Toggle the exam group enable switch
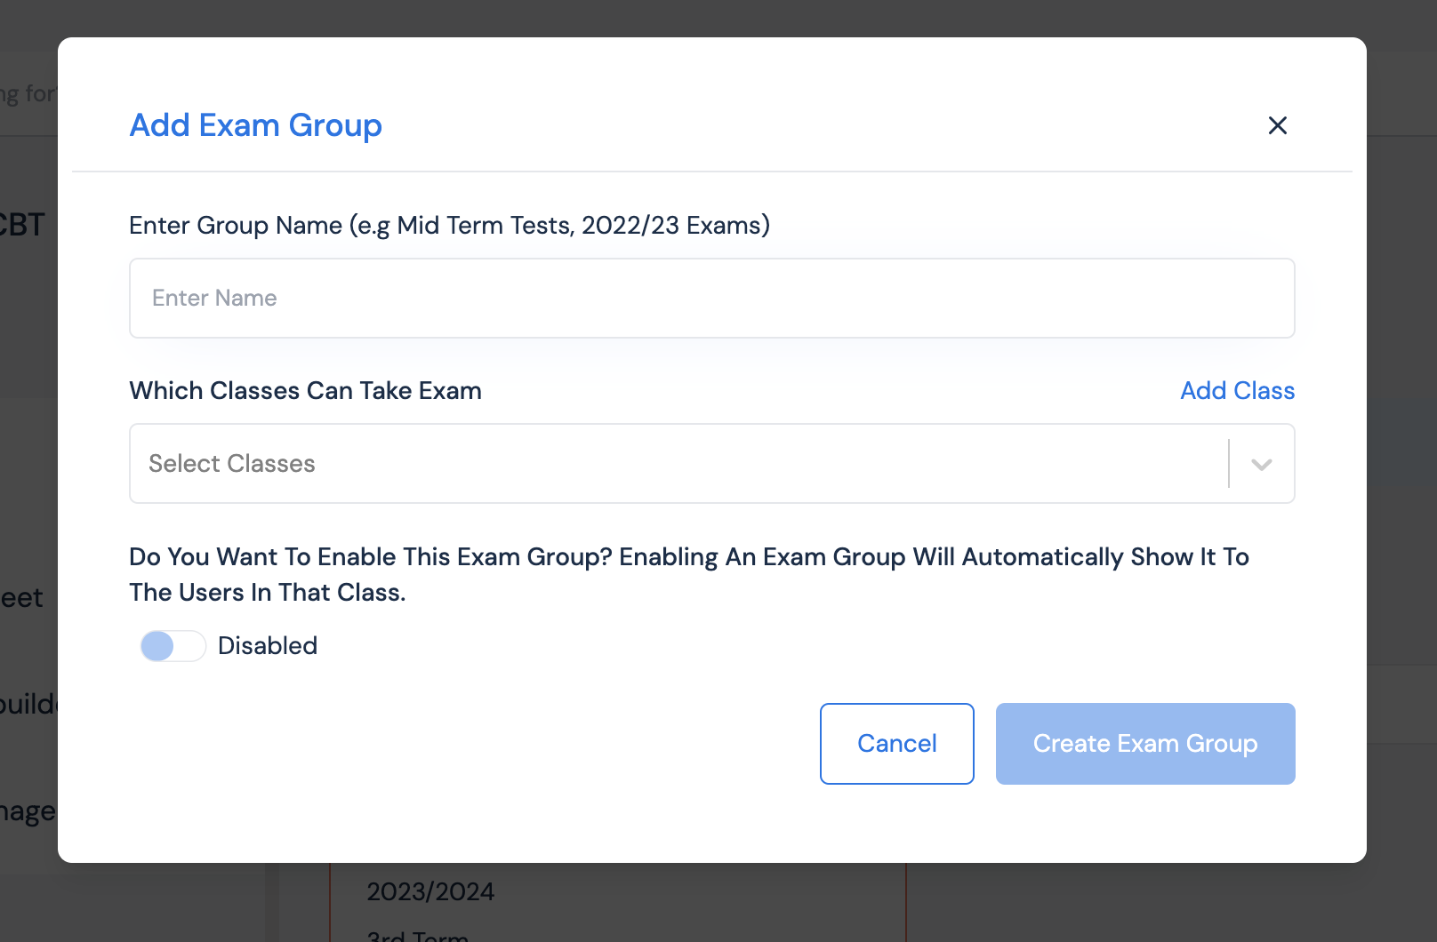Image resolution: width=1437 pixels, height=942 pixels. point(173,646)
